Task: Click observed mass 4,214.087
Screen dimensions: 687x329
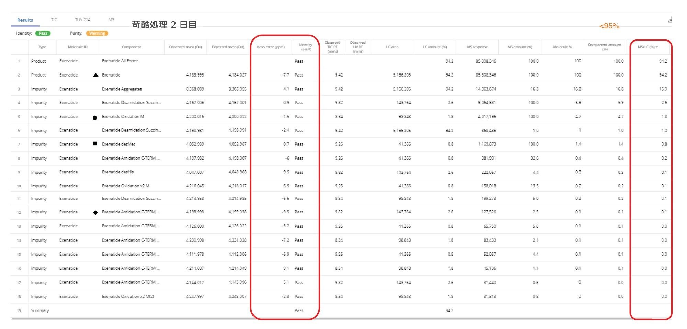Action: 195,268
